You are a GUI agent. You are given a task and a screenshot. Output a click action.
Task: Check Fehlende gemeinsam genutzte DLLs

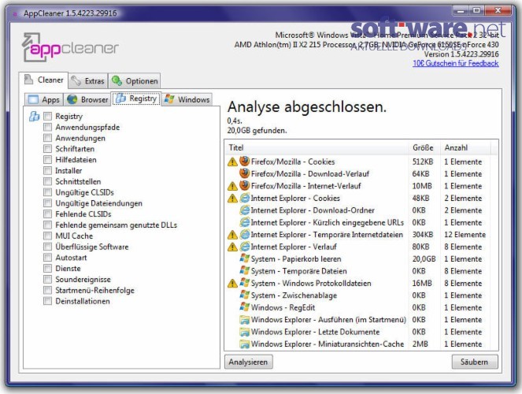click(48, 225)
